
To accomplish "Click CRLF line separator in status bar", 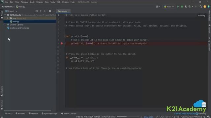I will 162,117.
